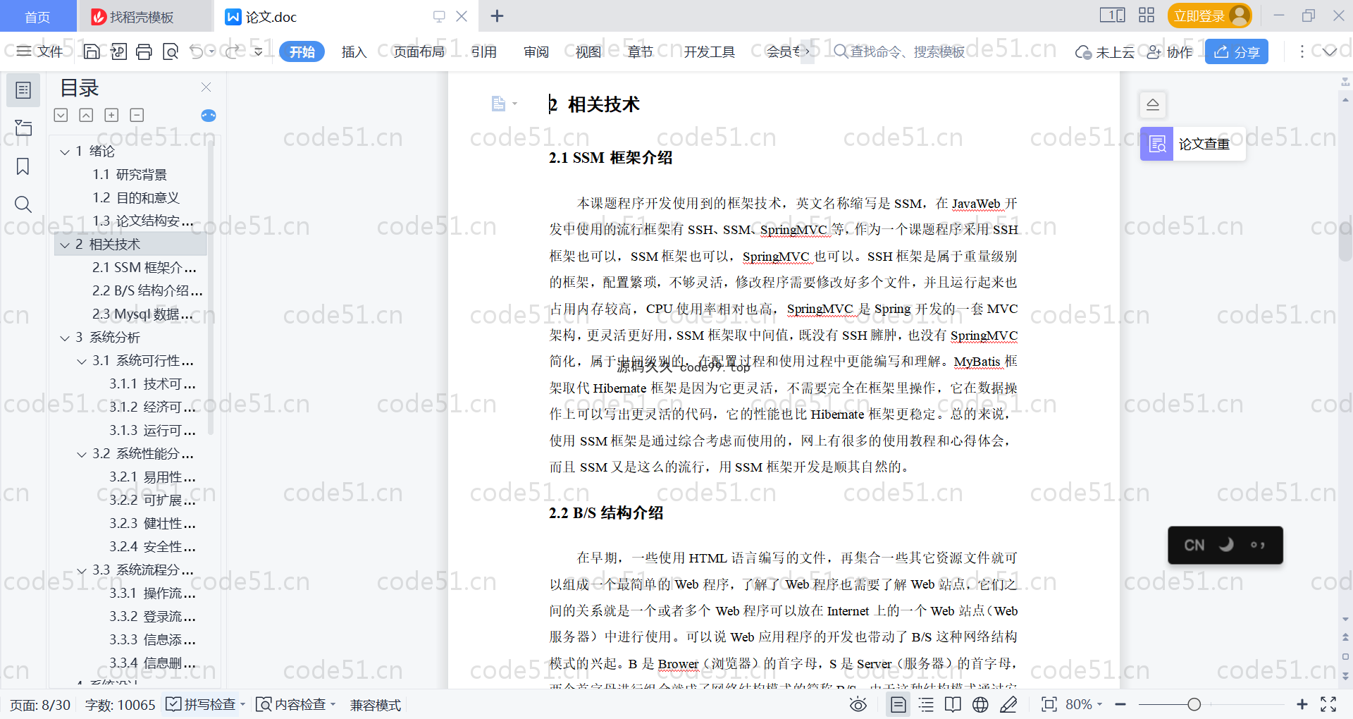Select page layout view icon

point(898,704)
